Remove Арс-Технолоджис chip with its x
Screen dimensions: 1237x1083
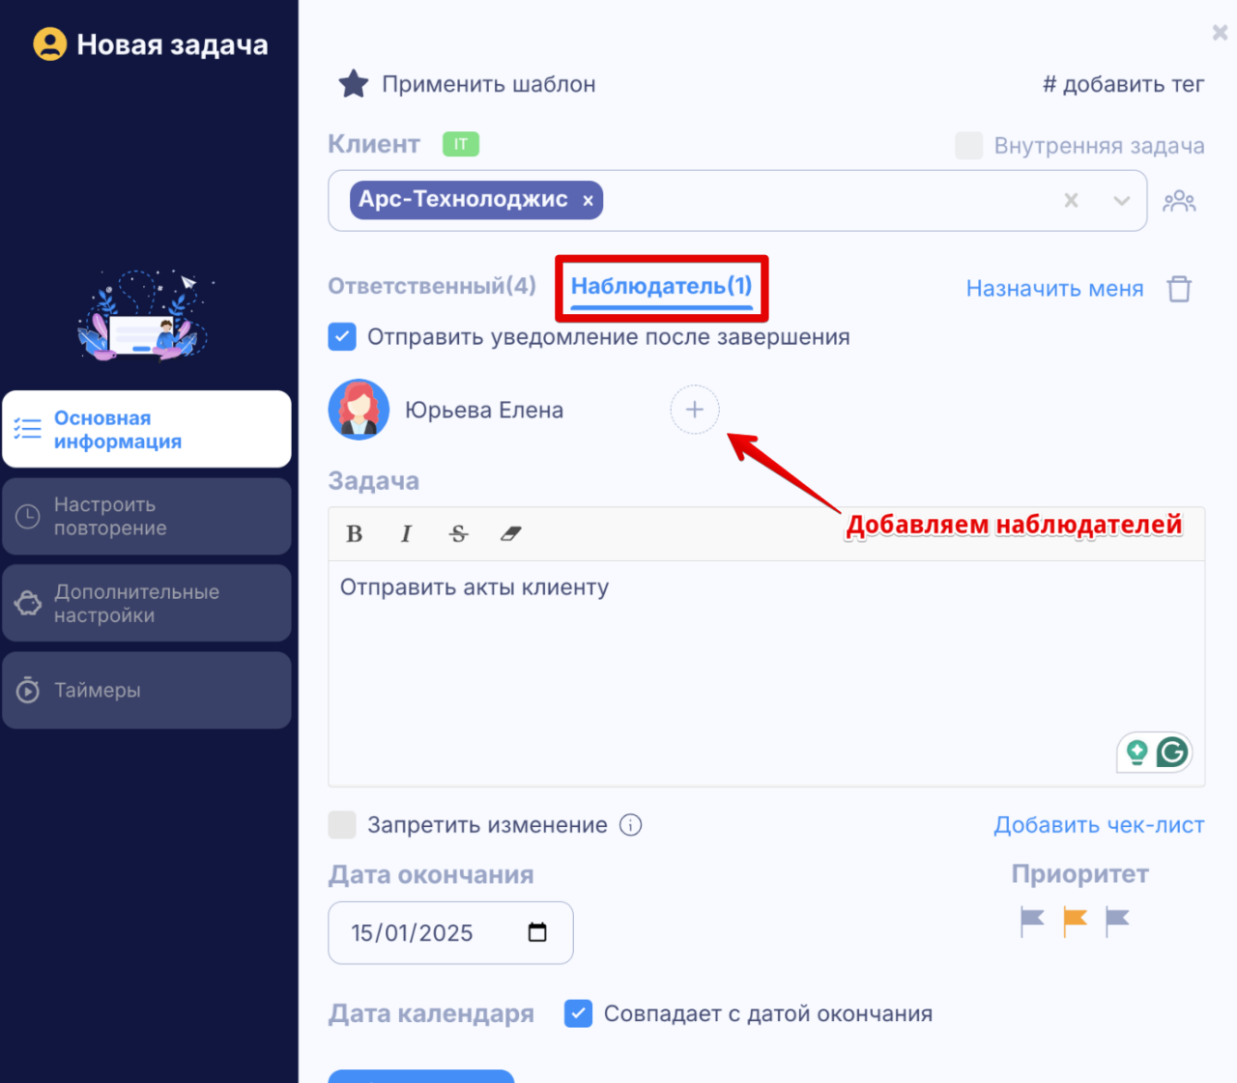pos(588,201)
